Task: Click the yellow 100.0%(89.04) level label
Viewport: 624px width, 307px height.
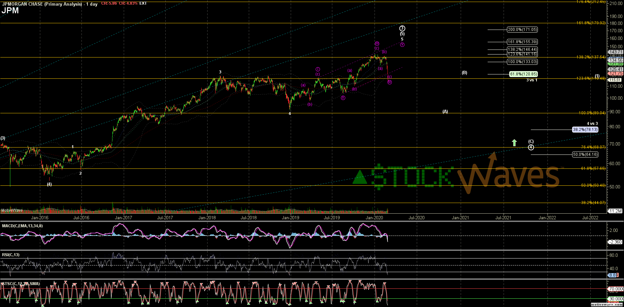Action: tap(592, 113)
